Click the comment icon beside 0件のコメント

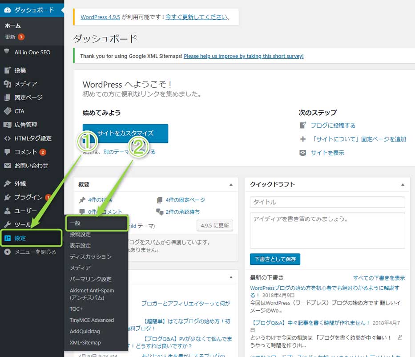82,211
